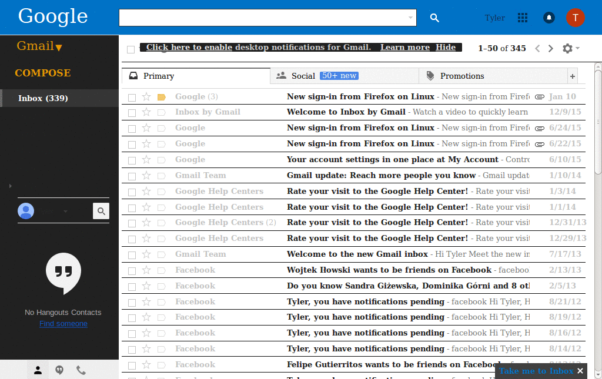Click the notification bell icon
Viewport: 602px width, 379px height.
(549, 18)
